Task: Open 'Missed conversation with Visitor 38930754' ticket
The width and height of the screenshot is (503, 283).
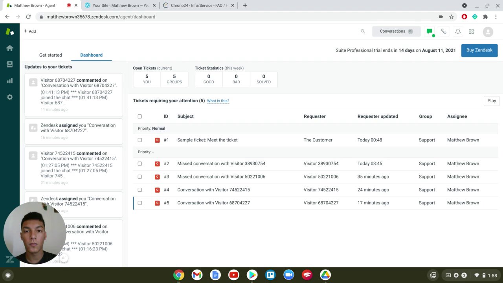Action: tap(221, 164)
